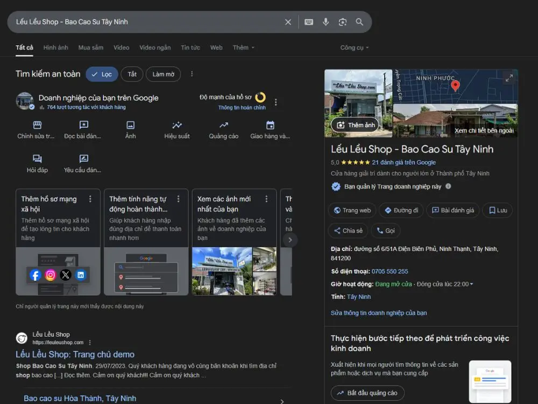Search by image with the camera icon
This screenshot has width=538, height=404.
click(343, 22)
